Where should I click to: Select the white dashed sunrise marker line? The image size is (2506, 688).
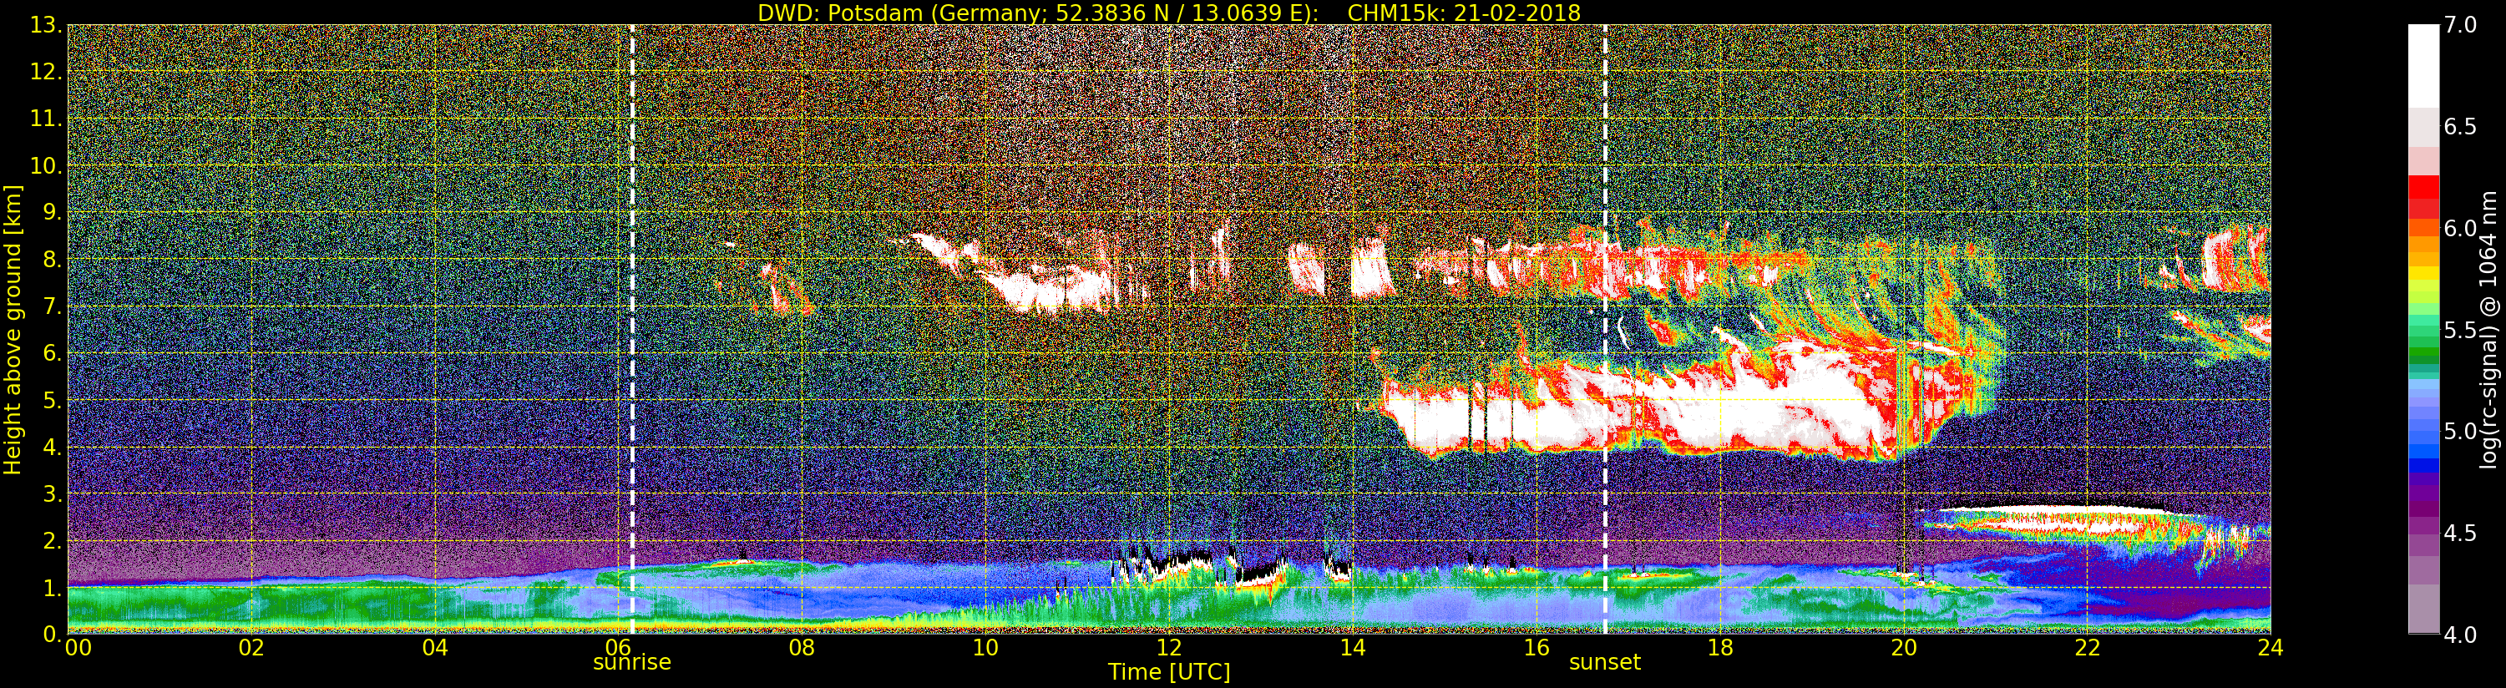(632, 329)
